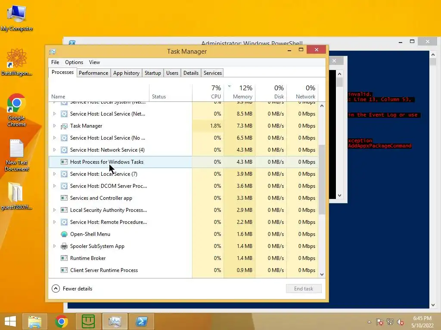The height and width of the screenshot is (330, 441).
Task: Select Task Manager taskbar button
Action: [115, 321]
